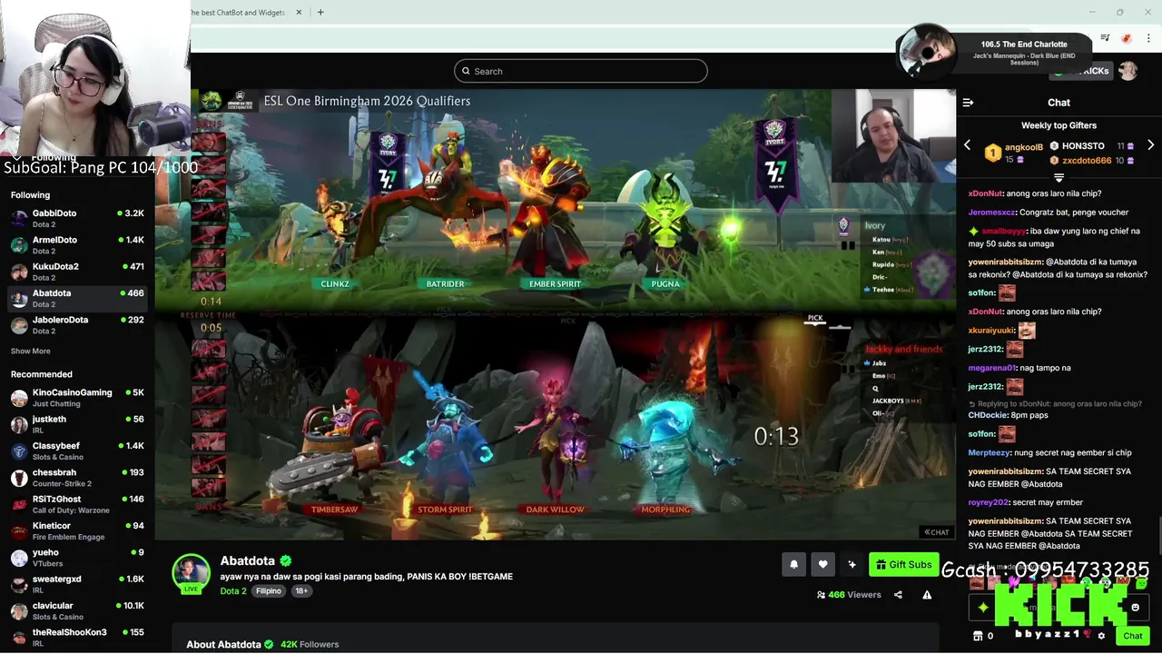Click the Gift Subs button
1162x654 pixels.
[903, 564]
